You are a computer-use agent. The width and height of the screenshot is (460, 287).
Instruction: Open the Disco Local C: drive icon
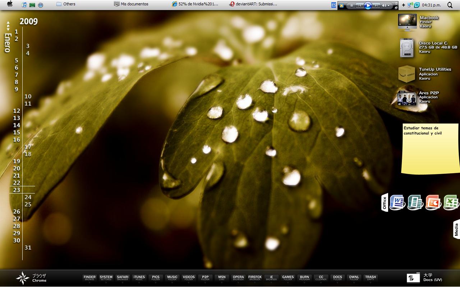407,48
